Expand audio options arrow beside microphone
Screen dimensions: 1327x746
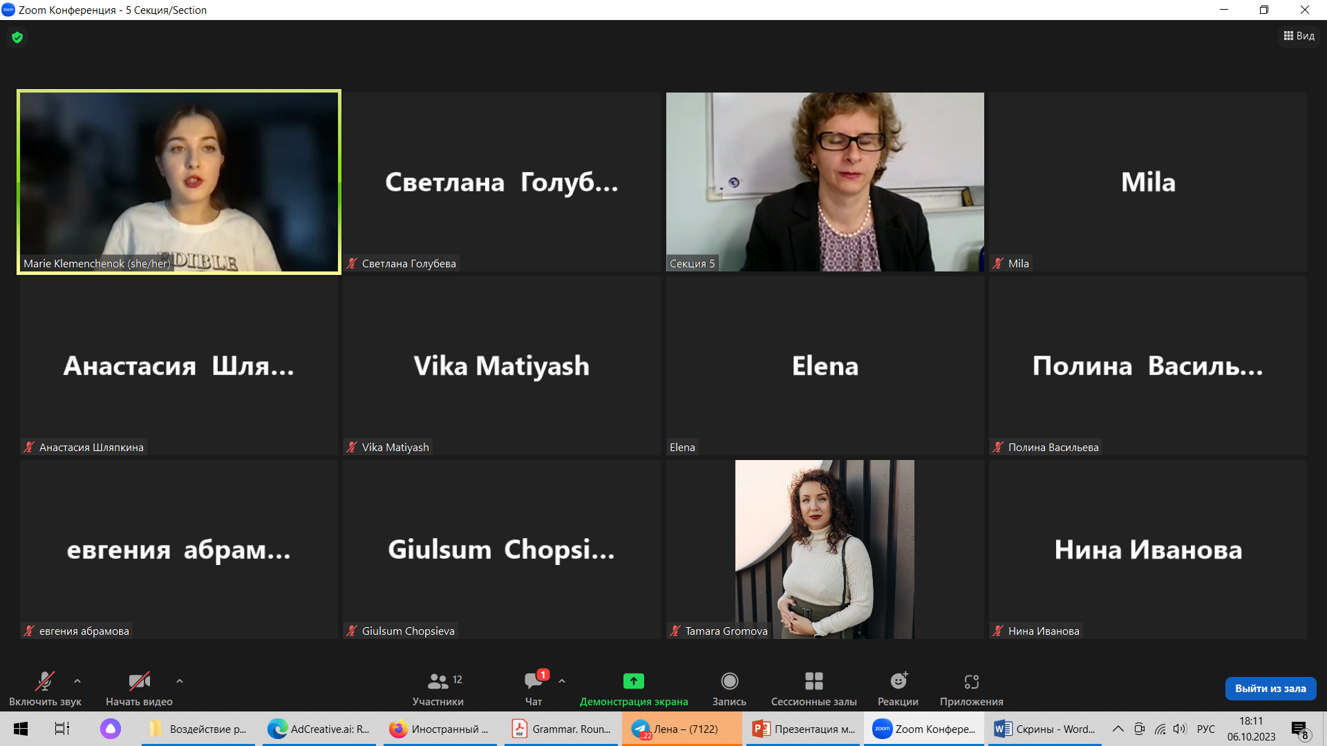pyautogui.click(x=77, y=681)
